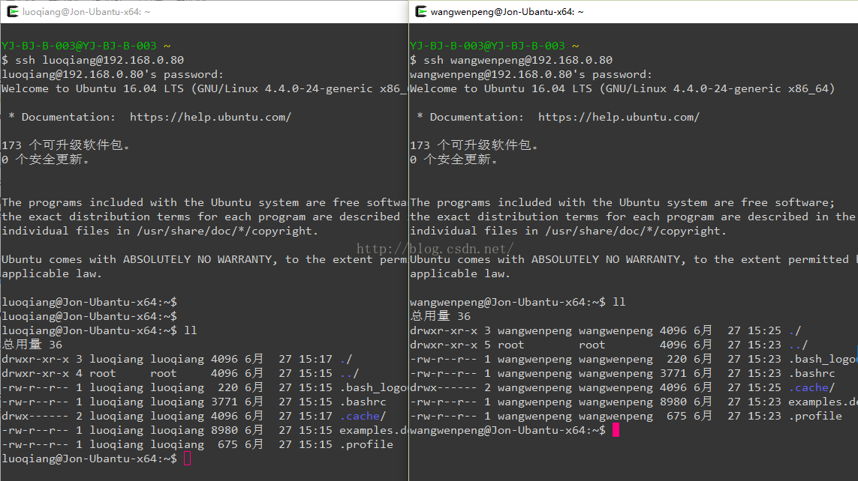Image resolution: width=858 pixels, height=481 pixels.
Task: Click the ./ current directory in wangwenpeng's listing
Action: point(794,330)
